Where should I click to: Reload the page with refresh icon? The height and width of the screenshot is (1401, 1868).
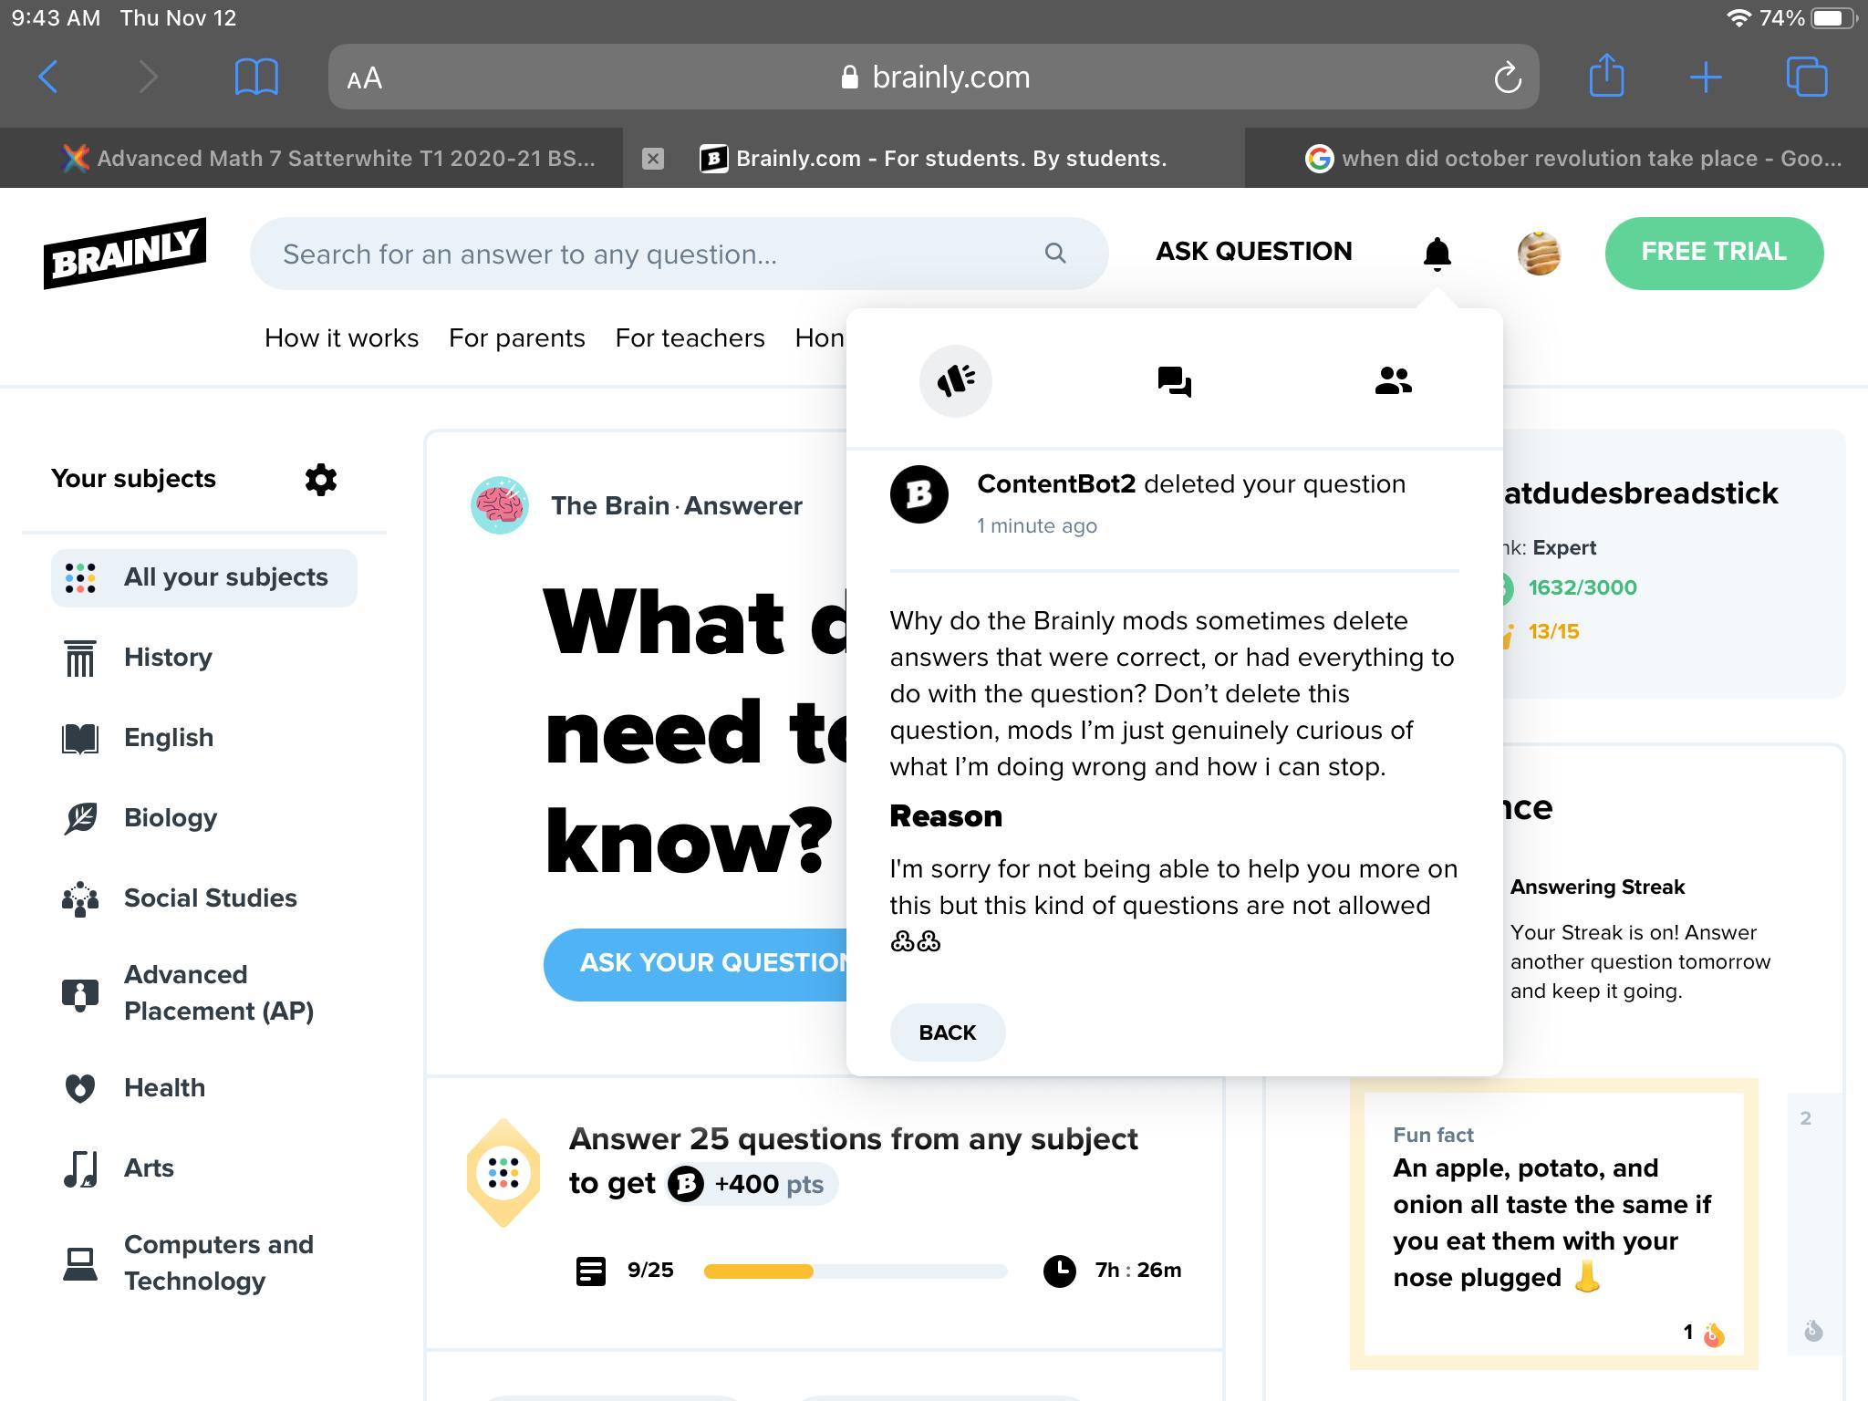pos(1508,78)
